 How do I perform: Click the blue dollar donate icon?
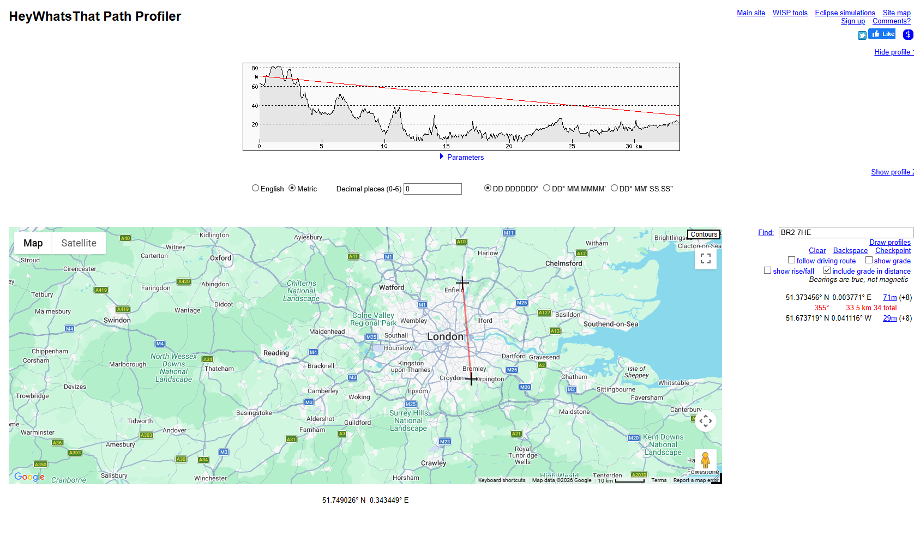pyautogui.click(x=908, y=34)
